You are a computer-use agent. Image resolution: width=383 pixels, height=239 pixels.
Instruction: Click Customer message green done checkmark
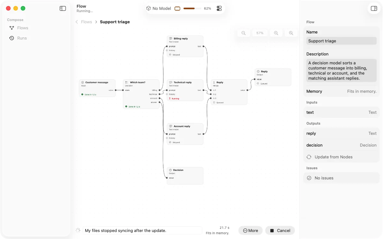pos(82,95)
